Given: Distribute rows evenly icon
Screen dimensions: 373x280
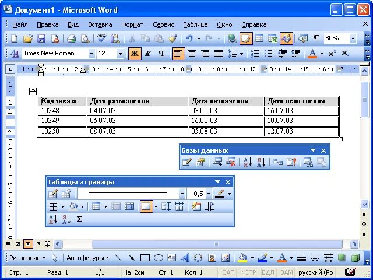Looking at the screenshot, I should click(166, 206).
